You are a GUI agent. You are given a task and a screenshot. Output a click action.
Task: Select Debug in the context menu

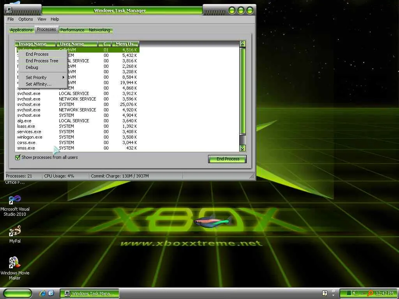[43, 67]
